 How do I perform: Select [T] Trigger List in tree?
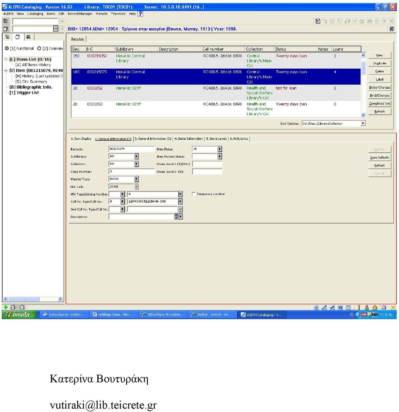24,93
